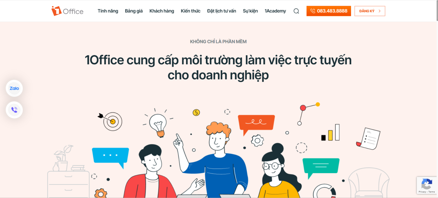Go to the Sự kiện page

[x=251, y=11]
